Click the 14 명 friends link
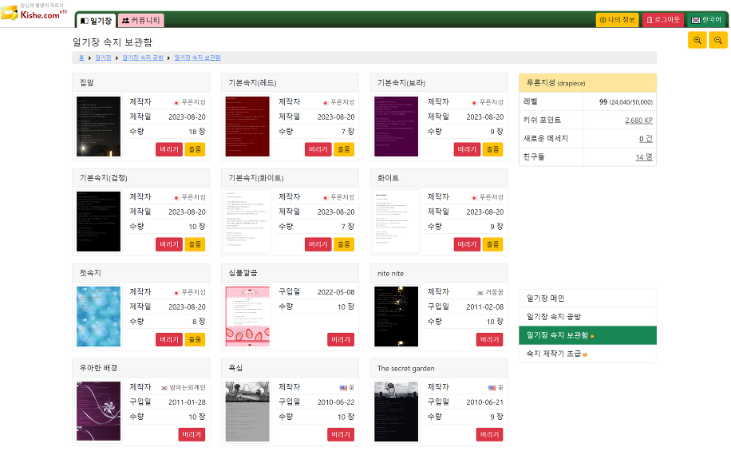Viewport: 731px width, 451px height. (643, 156)
